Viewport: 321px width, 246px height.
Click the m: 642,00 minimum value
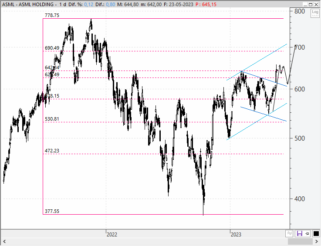tap(151, 4)
